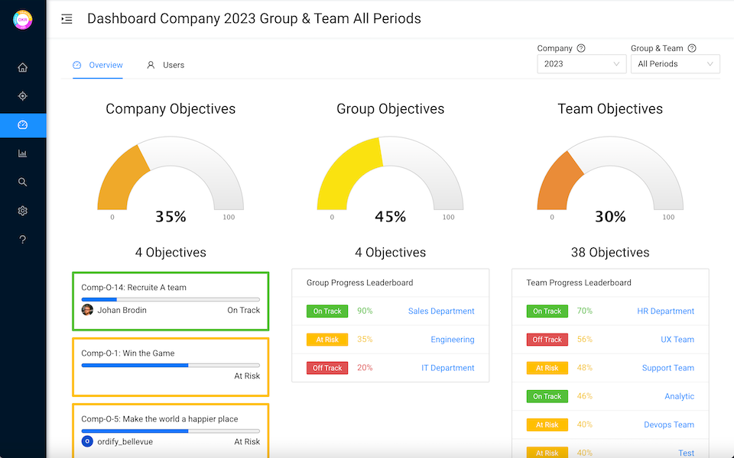Select the dashboard gauge sidebar icon
This screenshot has width=734, height=458.
pos(23,125)
